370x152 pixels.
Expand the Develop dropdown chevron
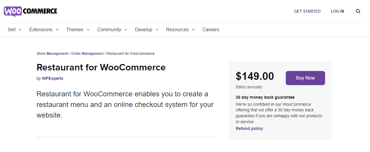point(157,30)
